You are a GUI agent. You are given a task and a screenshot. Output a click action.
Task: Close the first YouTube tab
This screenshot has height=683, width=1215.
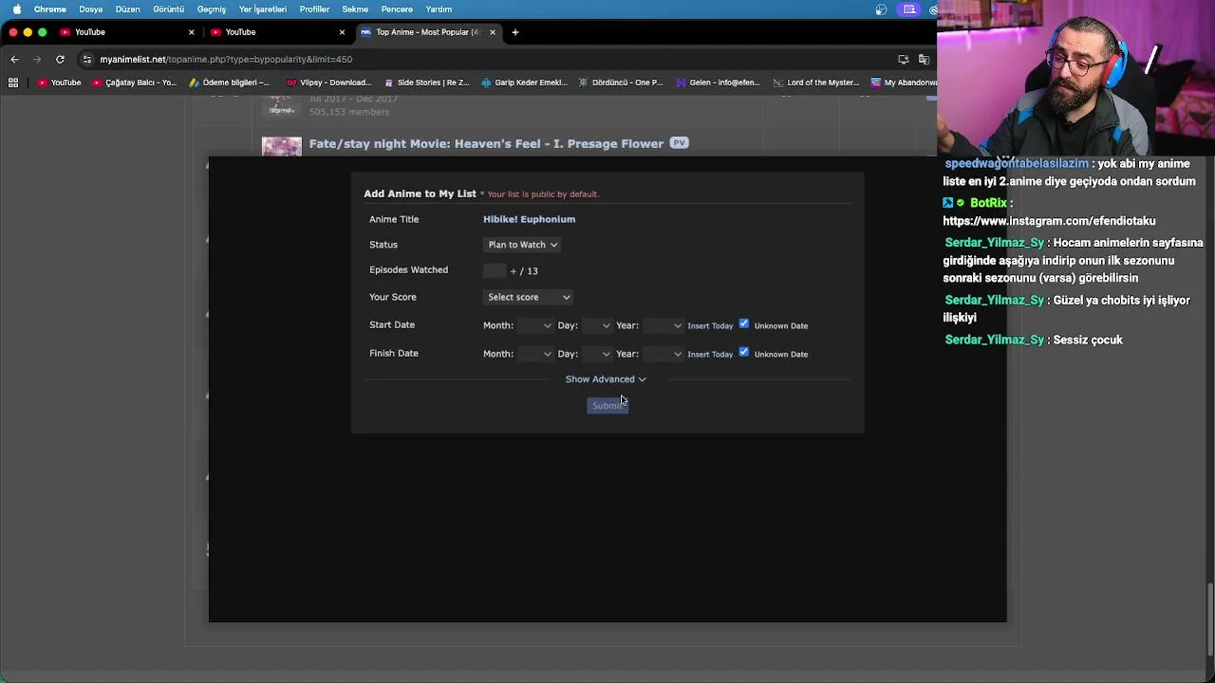(191, 32)
